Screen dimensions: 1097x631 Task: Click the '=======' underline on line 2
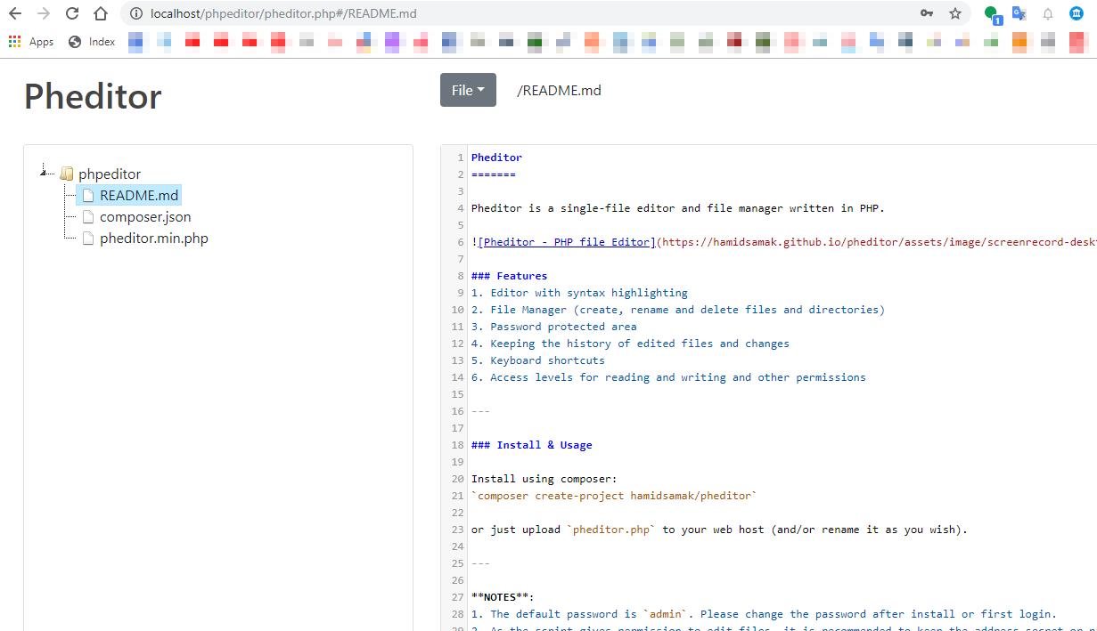point(493,174)
